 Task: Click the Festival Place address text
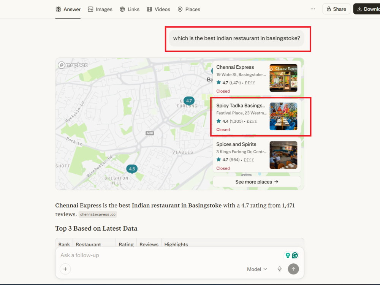(x=241, y=113)
